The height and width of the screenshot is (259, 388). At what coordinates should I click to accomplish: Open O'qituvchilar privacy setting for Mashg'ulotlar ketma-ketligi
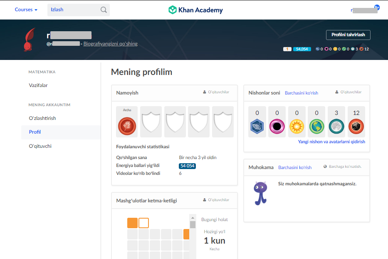click(216, 200)
